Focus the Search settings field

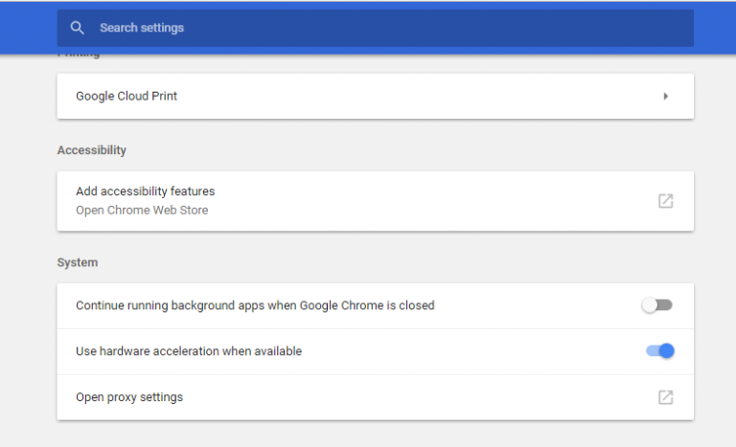pyautogui.click(x=383, y=28)
